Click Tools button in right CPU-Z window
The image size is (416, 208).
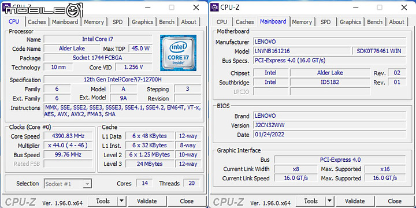pyautogui.click(x=311, y=201)
